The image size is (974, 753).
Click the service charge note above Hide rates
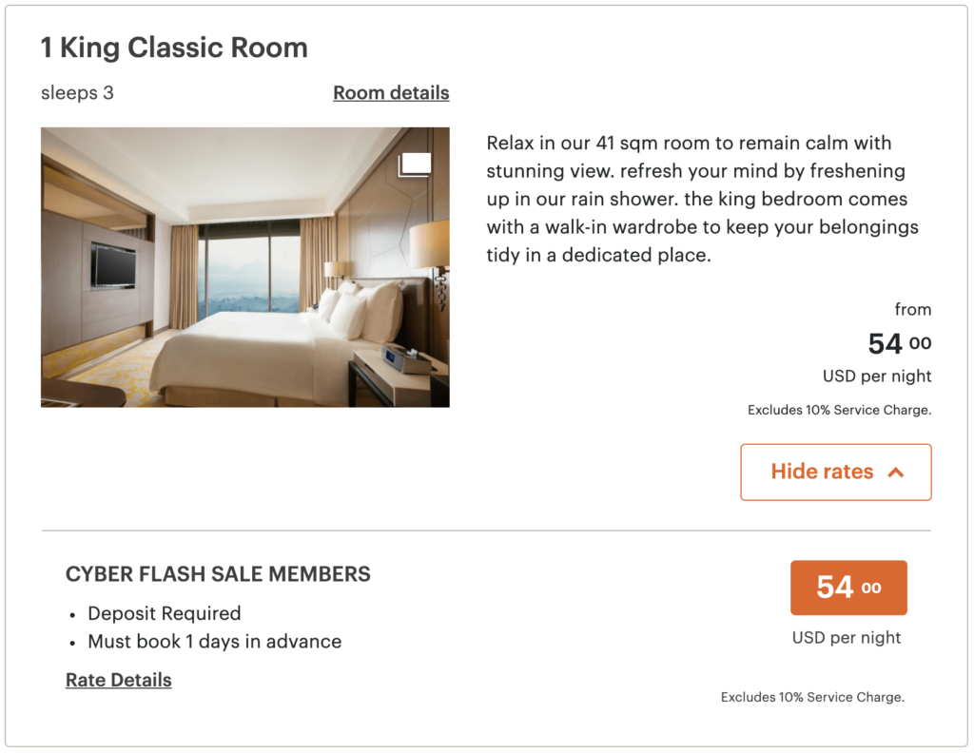point(839,410)
